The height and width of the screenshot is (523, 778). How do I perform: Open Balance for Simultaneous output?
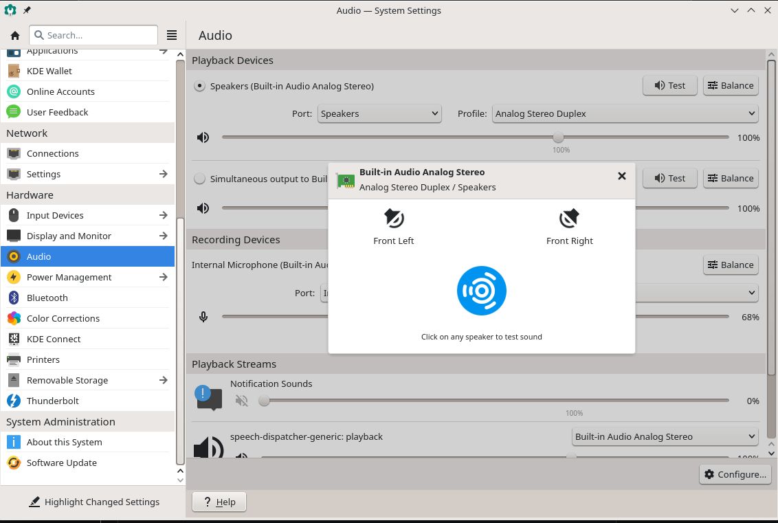click(731, 178)
